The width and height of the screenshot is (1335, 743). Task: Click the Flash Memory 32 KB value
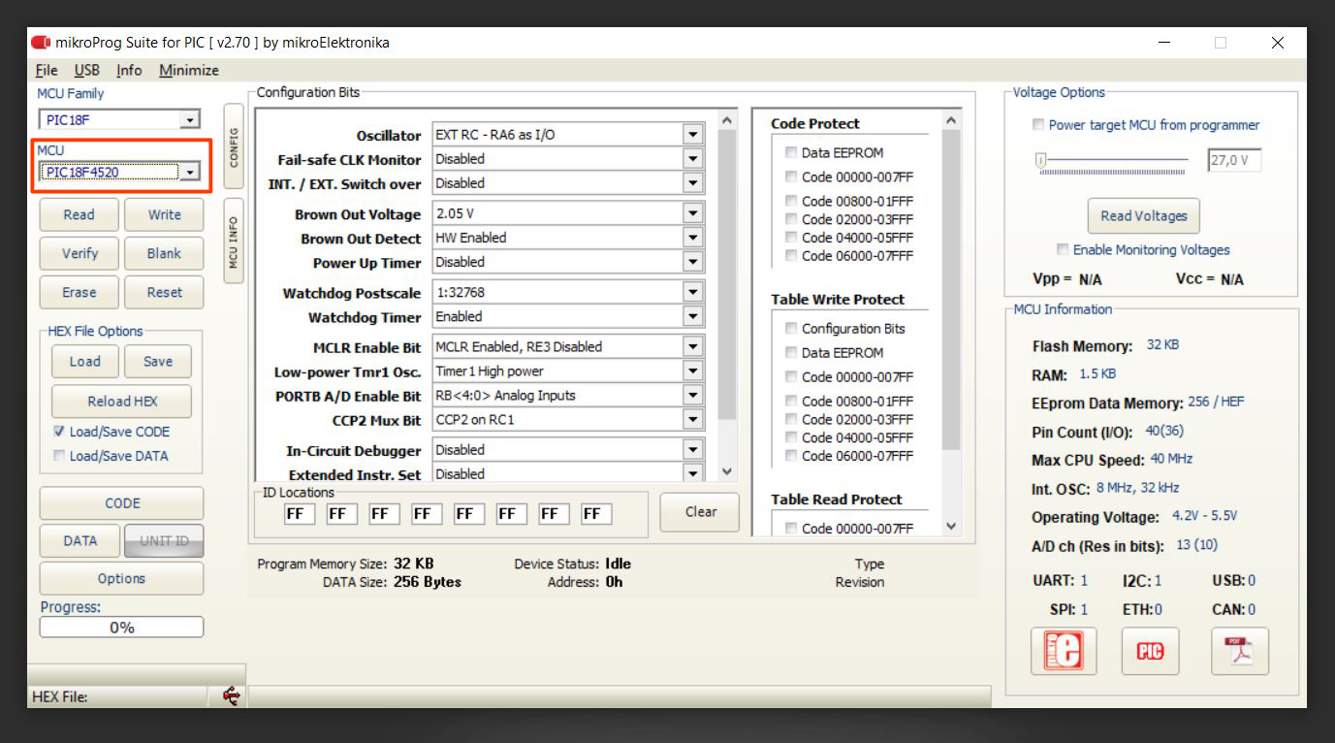[x=1162, y=345]
